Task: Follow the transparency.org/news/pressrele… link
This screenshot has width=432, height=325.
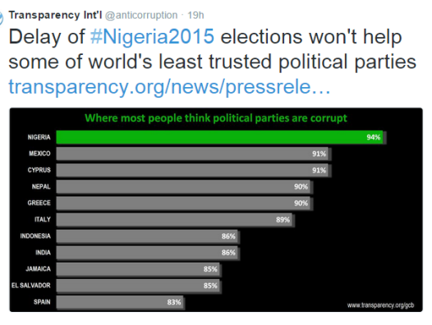Action: [x=169, y=87]
